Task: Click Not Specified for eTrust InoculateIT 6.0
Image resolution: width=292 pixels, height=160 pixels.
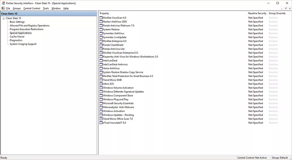Action: (x=255, y=123)
